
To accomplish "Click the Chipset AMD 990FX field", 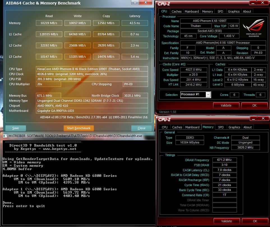I will coord(92,106).
